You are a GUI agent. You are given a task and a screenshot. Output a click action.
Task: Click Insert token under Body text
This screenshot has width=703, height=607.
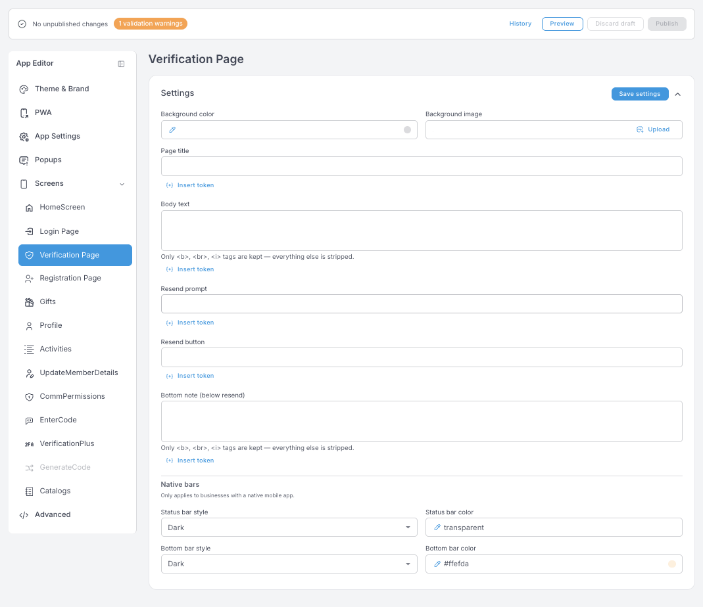[x=190, y=269]
